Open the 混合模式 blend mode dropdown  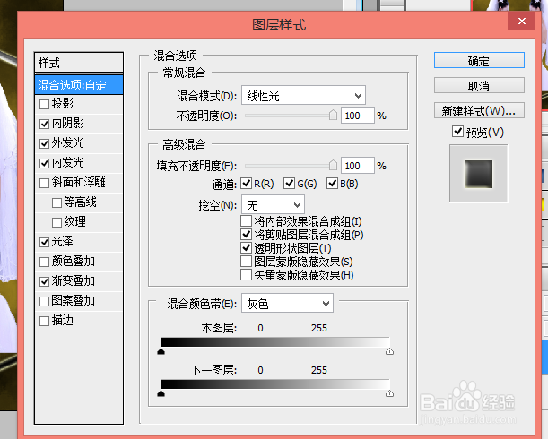[303, 95]
